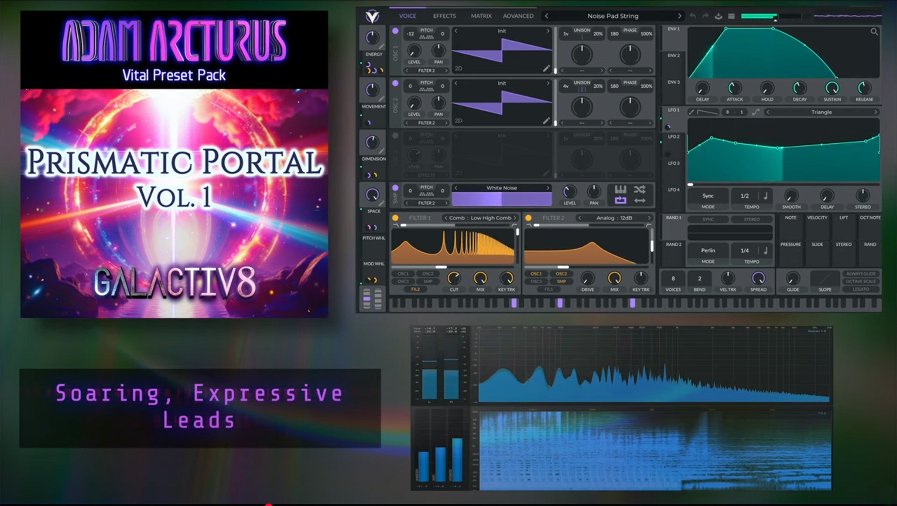Screen dimensions: 897x506
Task: Click the save preset icon
Action: tap(719, 16)
